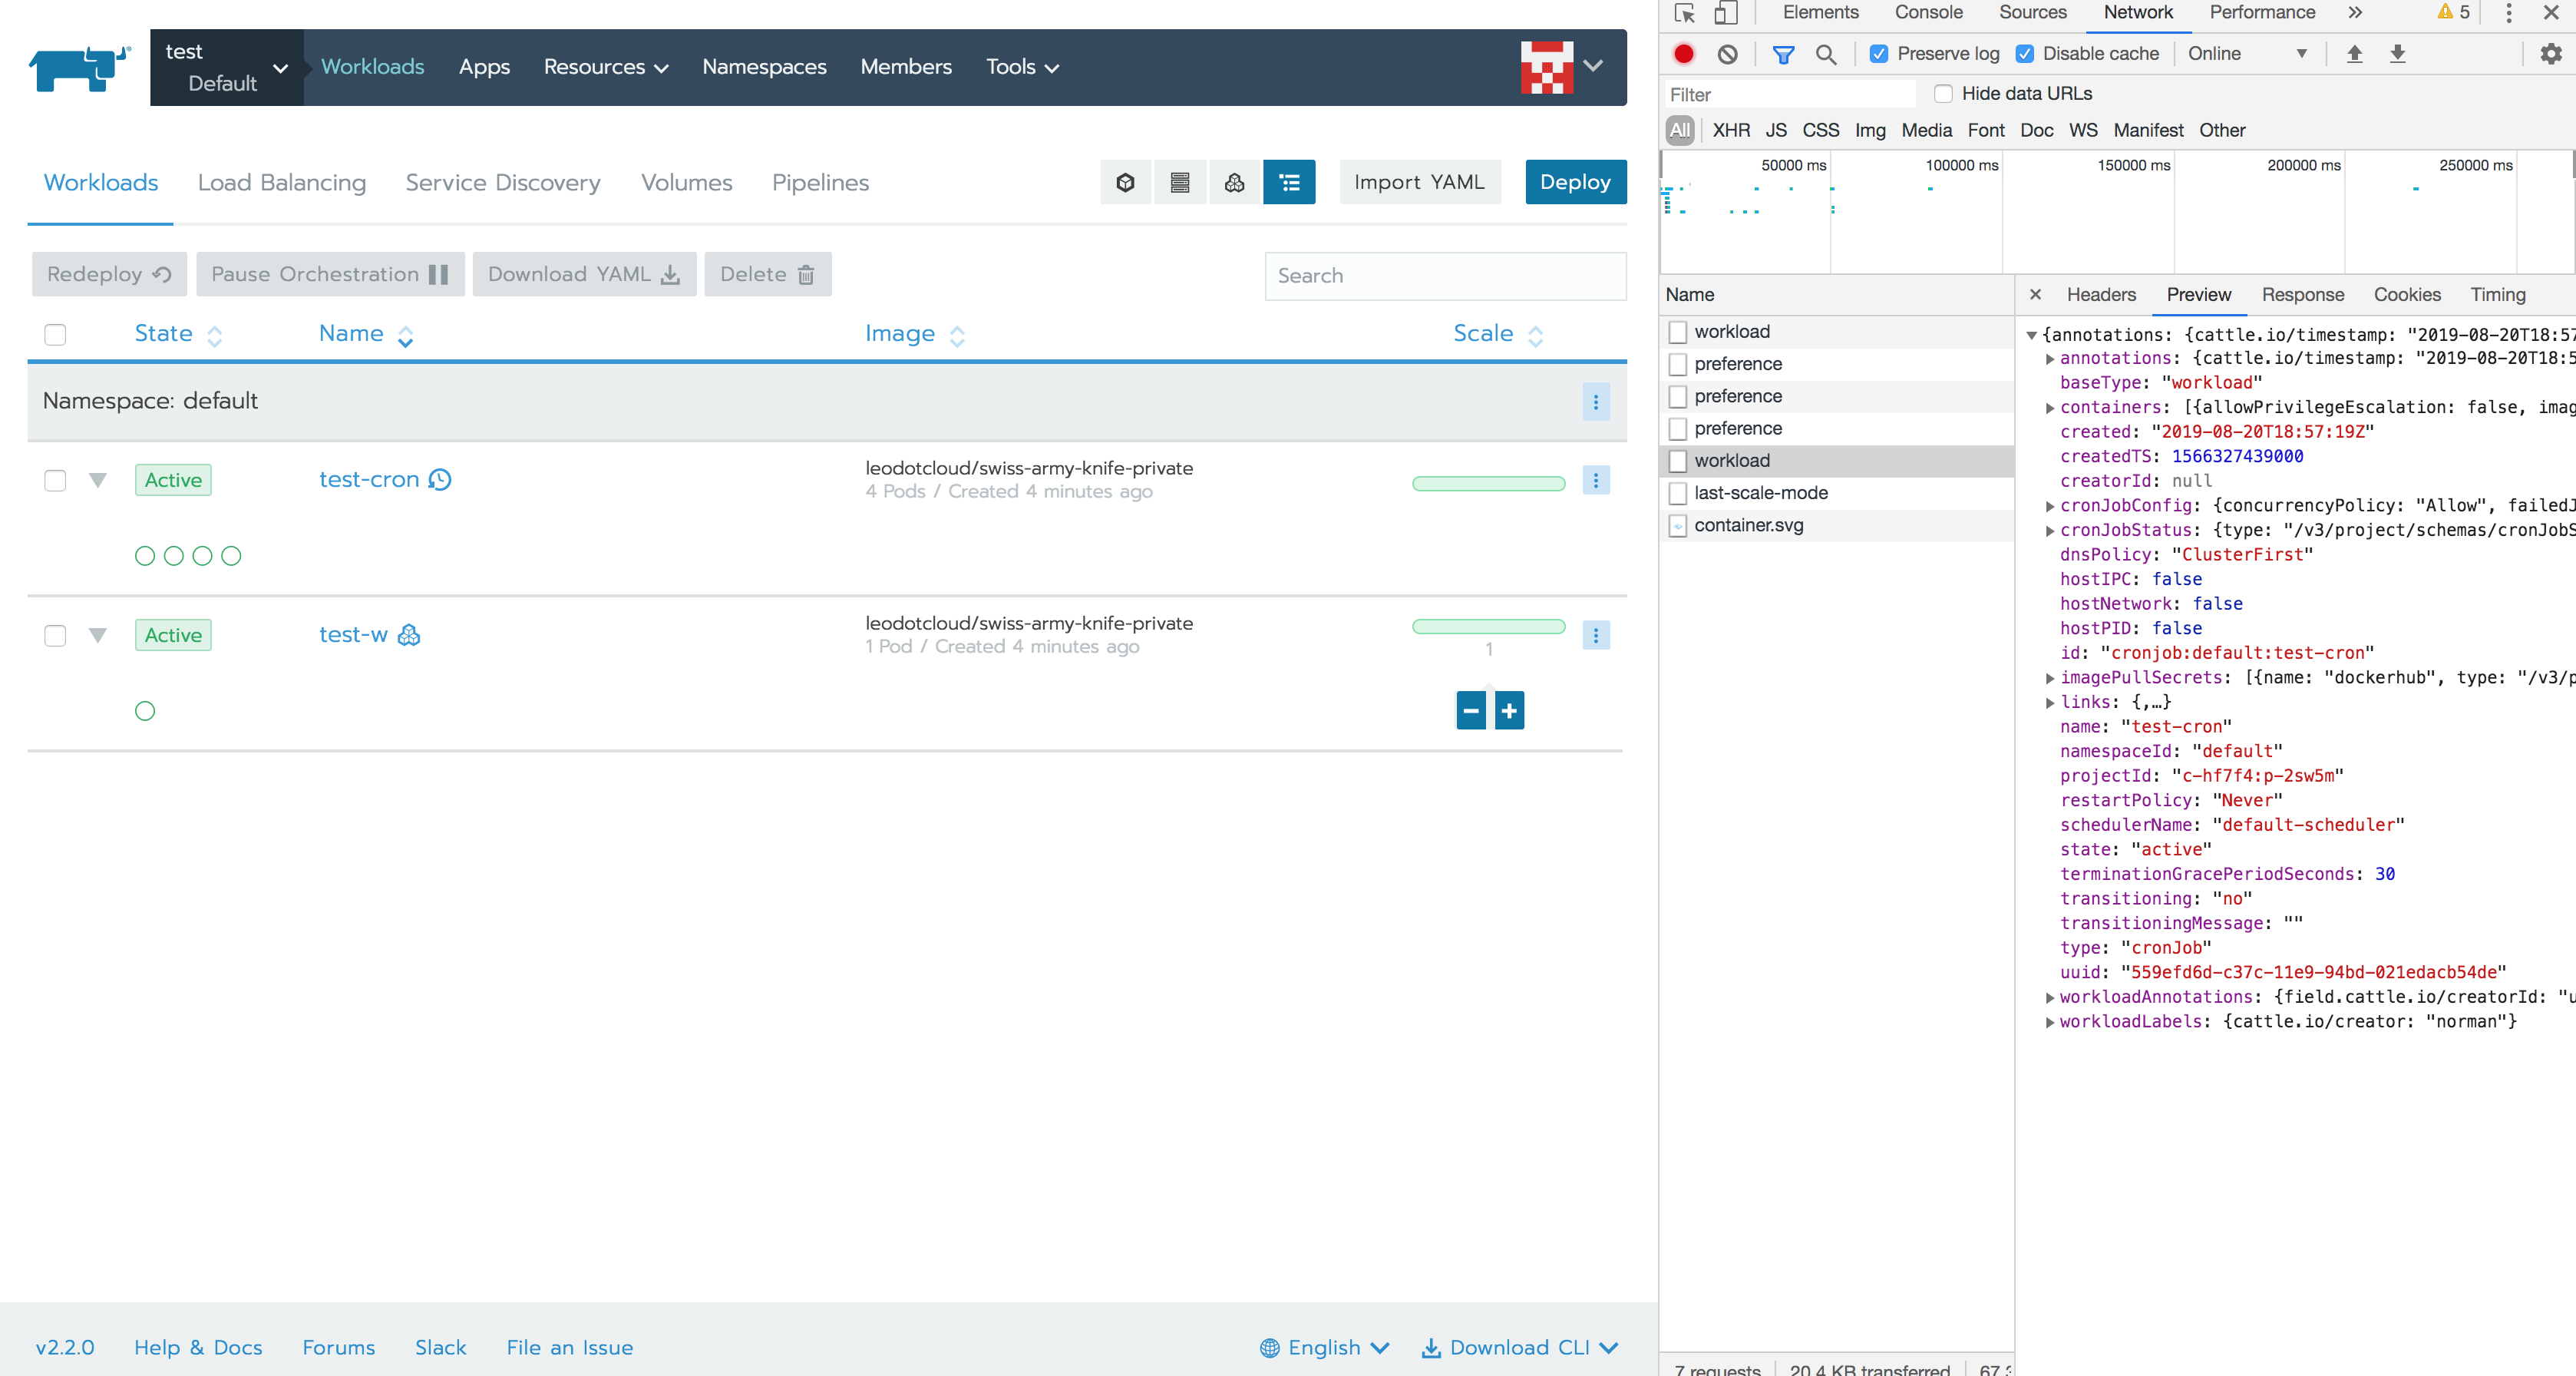Expand the test-cron row triangle
2576x1376 pixels.
tap(97, 480)
